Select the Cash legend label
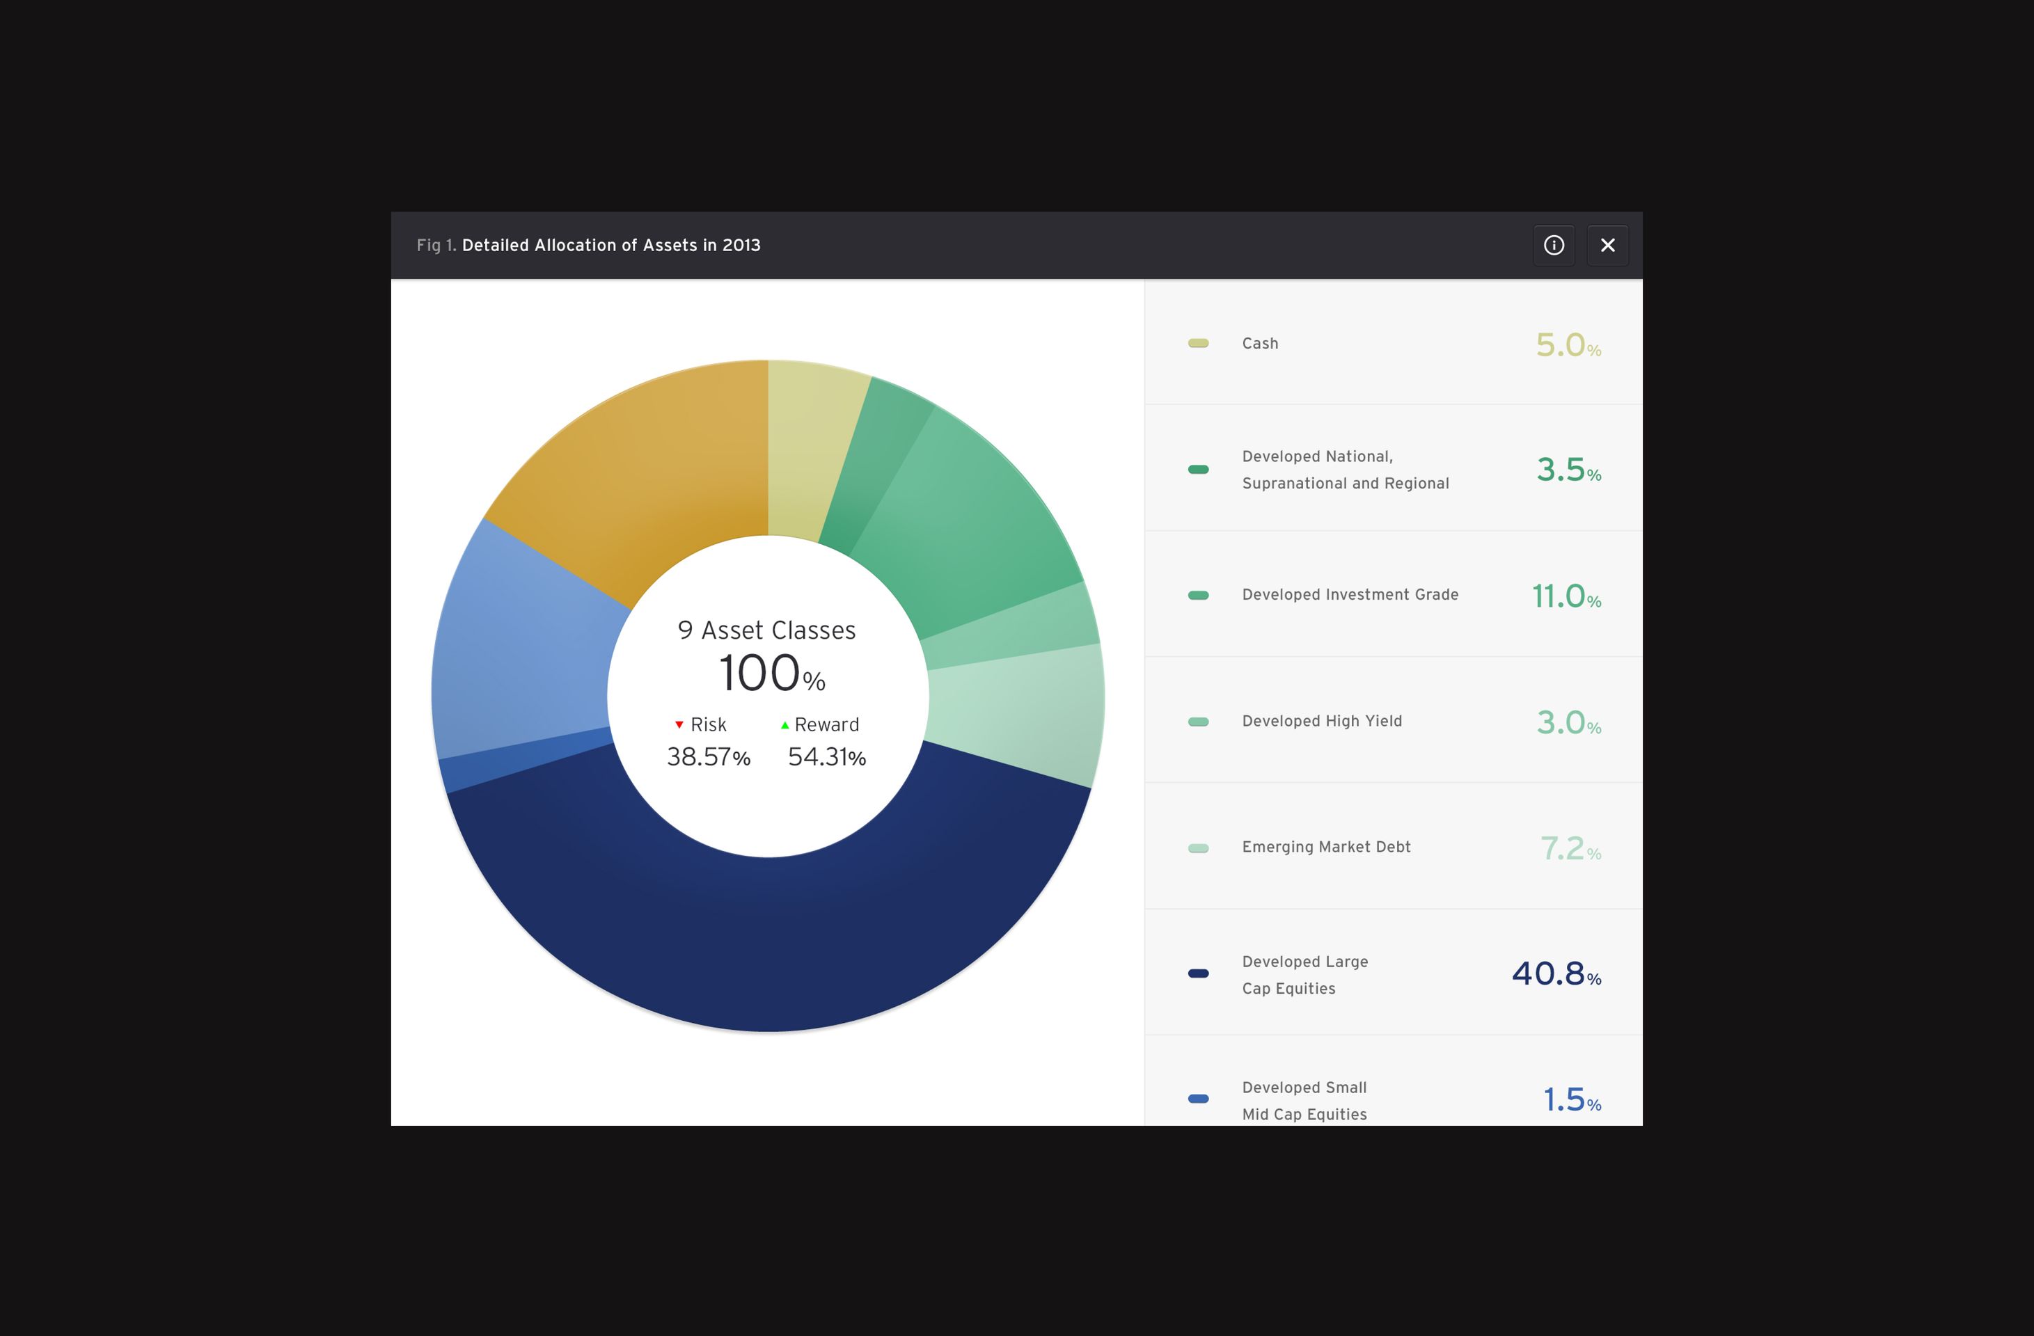The height and width of the screenshot is (1336, 2034). (x=1260, y=344)
